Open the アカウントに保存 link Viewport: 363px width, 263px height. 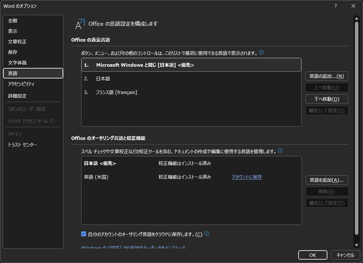pyautogui.click(x=247, y=177)
